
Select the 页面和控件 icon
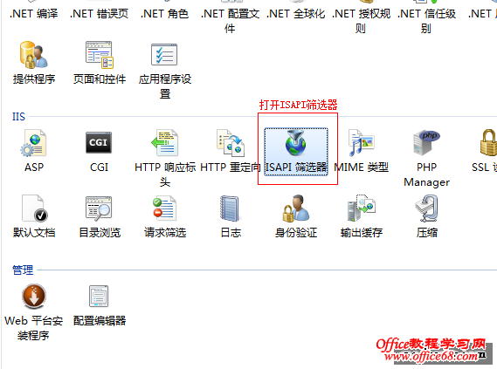pyautogui.click(x=100, y=55)
